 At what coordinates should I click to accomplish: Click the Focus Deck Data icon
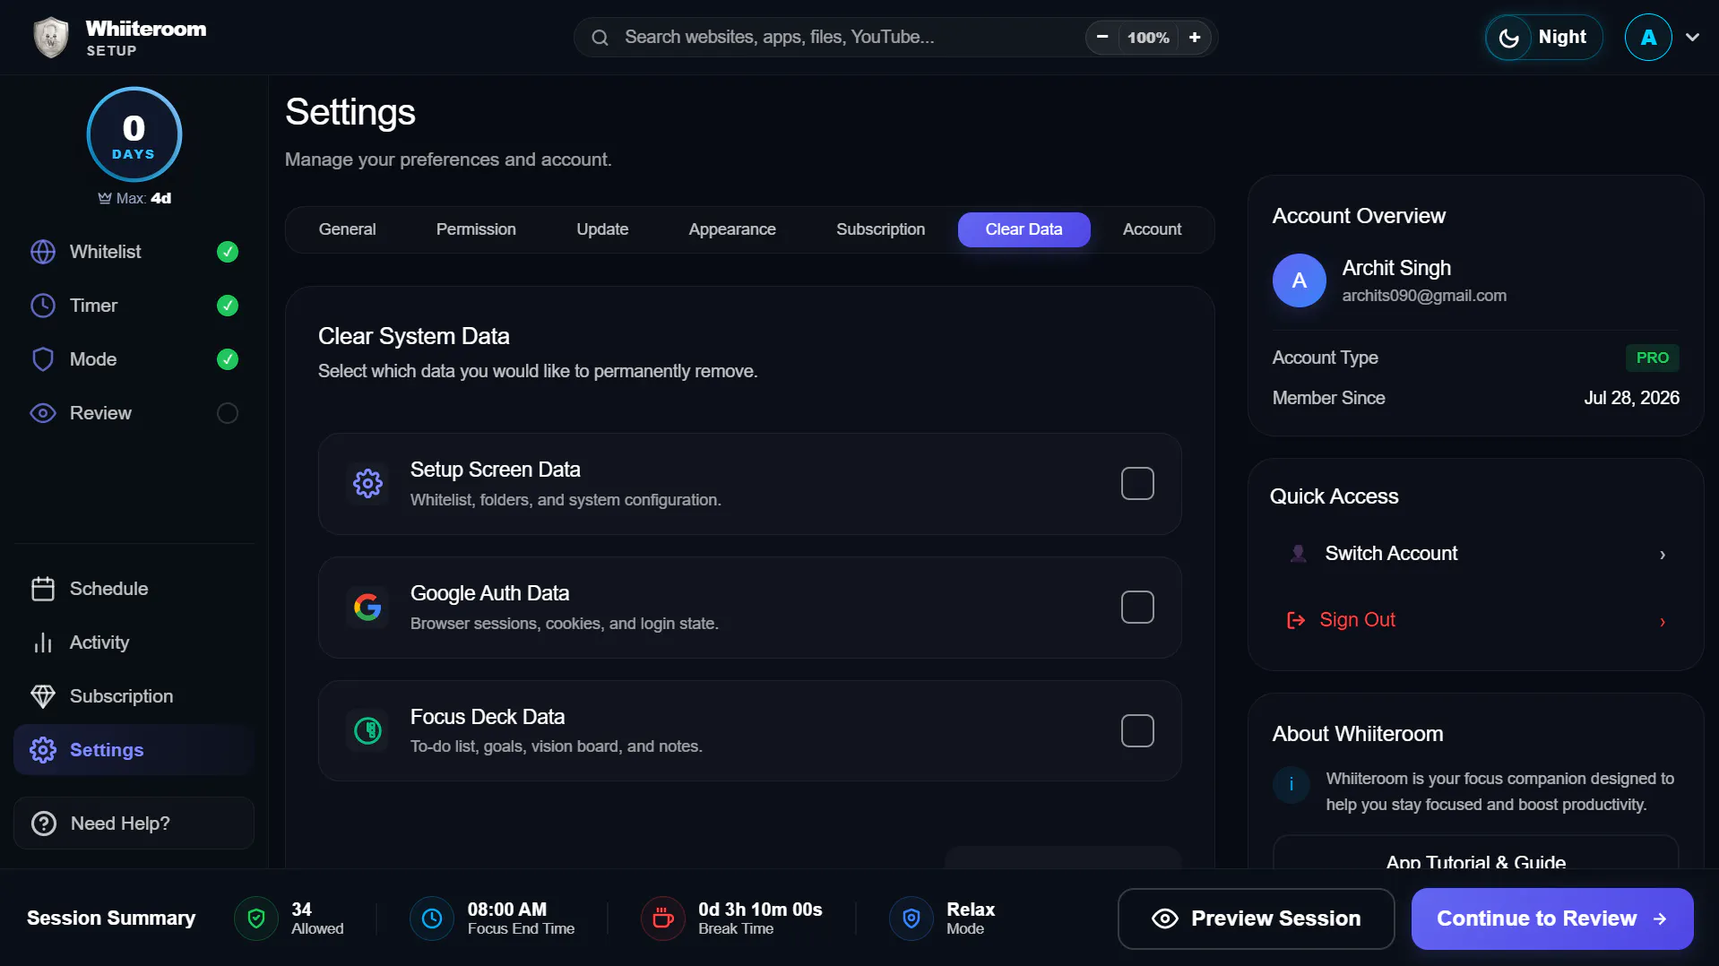coord(367,731)
